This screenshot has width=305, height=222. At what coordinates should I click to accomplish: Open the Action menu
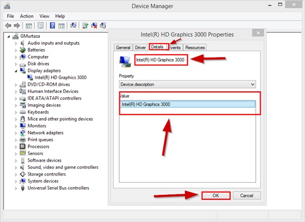[x=27, y=16]
